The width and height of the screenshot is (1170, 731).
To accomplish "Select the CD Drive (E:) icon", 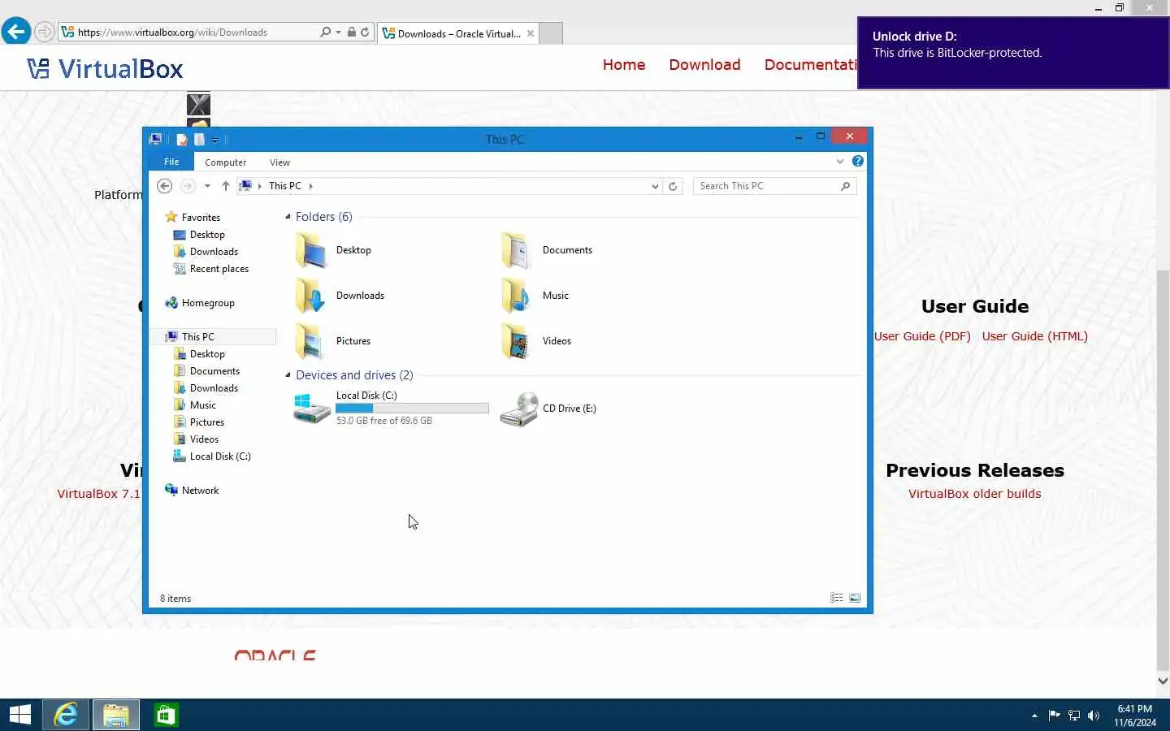I will point(519,409).
